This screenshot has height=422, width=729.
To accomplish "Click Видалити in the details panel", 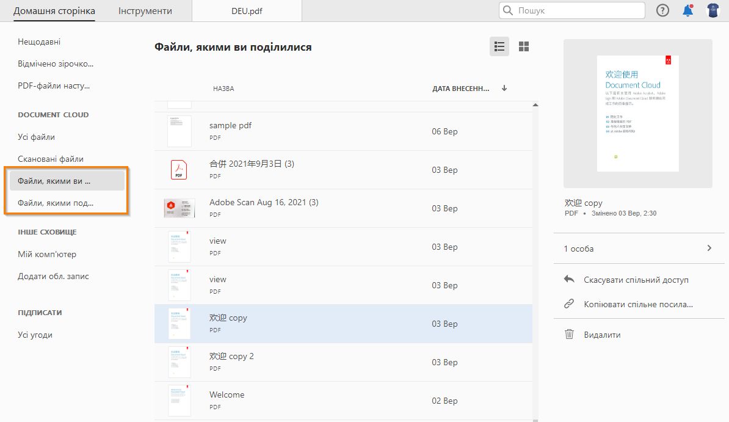I will pyautogui.click(x=602, y=335).
